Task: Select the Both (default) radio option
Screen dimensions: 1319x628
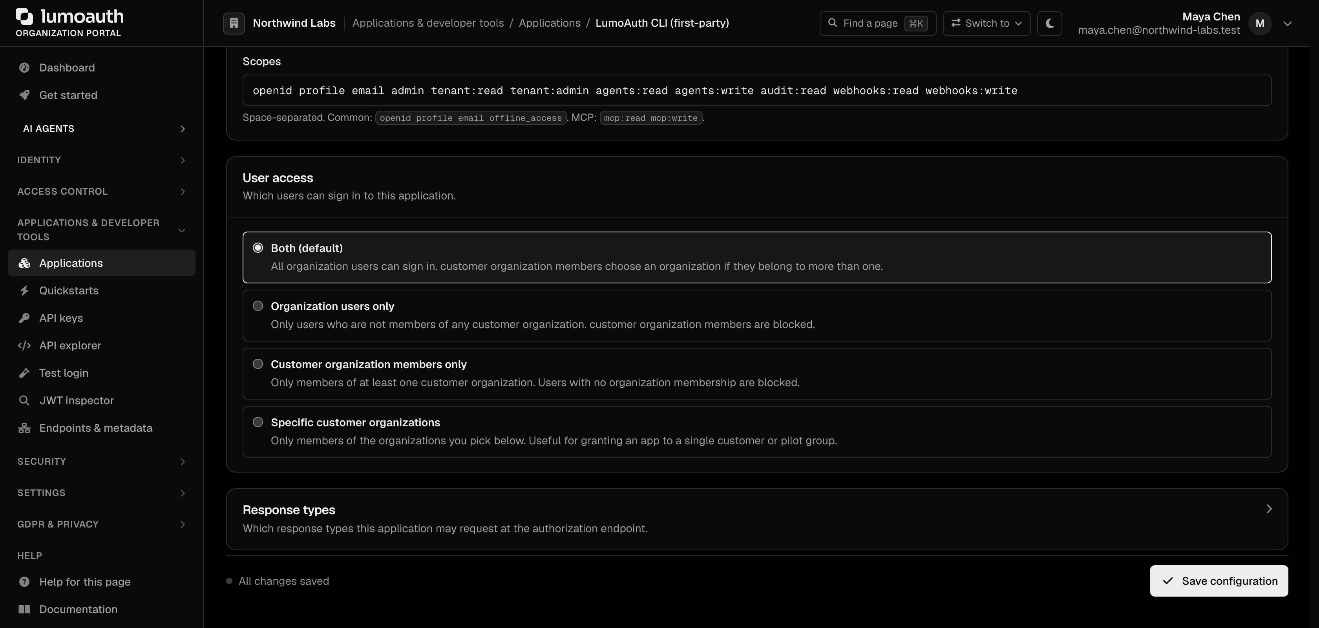Action: 258,248
